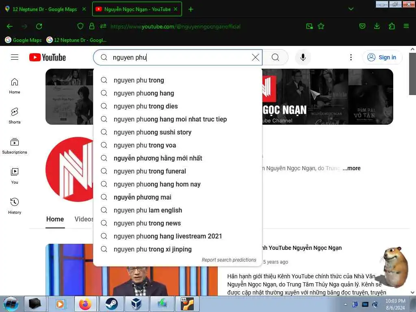This screenshot has height=312, width=416.
Task: Toggle picture-in-picture icon in address bar
Action: click(309, 26)
